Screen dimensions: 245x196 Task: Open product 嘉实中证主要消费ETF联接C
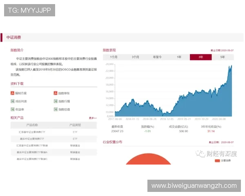tap(32, 159)
